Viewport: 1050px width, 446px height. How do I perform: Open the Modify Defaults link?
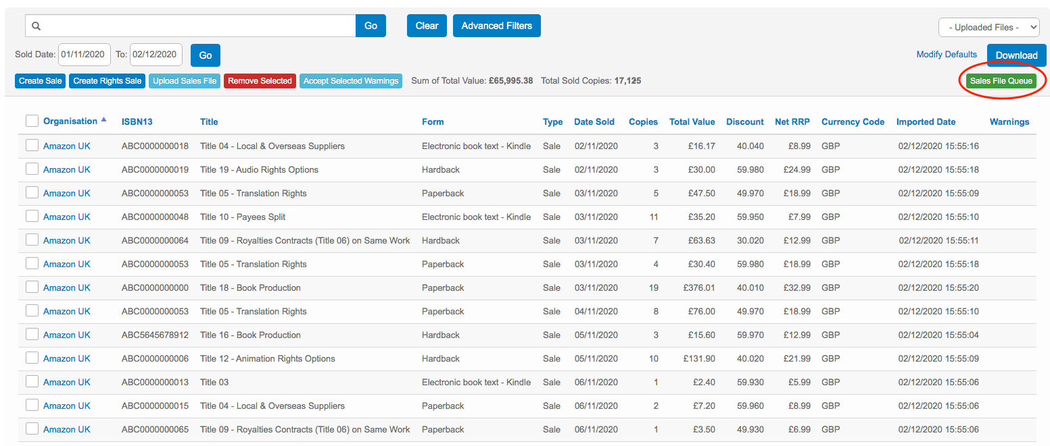click(946, 55)
